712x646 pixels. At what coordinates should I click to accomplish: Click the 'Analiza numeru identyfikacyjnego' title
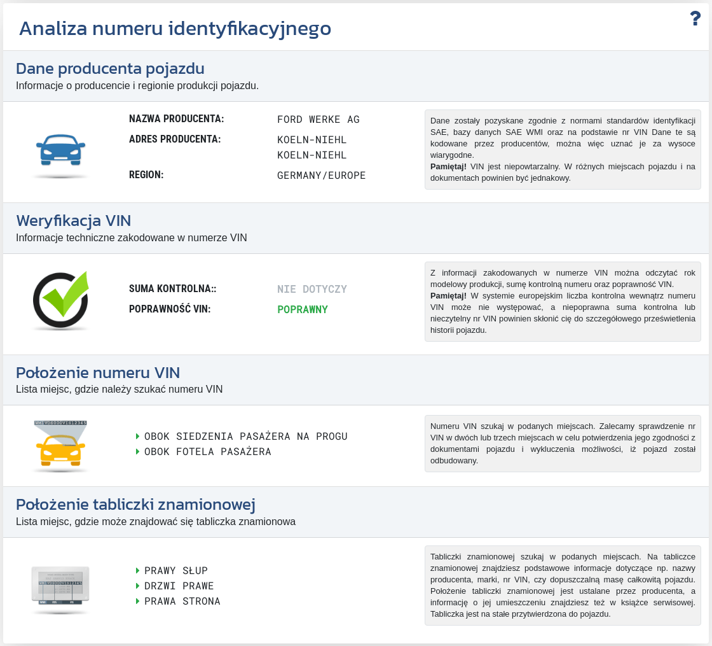click(175, 29)
